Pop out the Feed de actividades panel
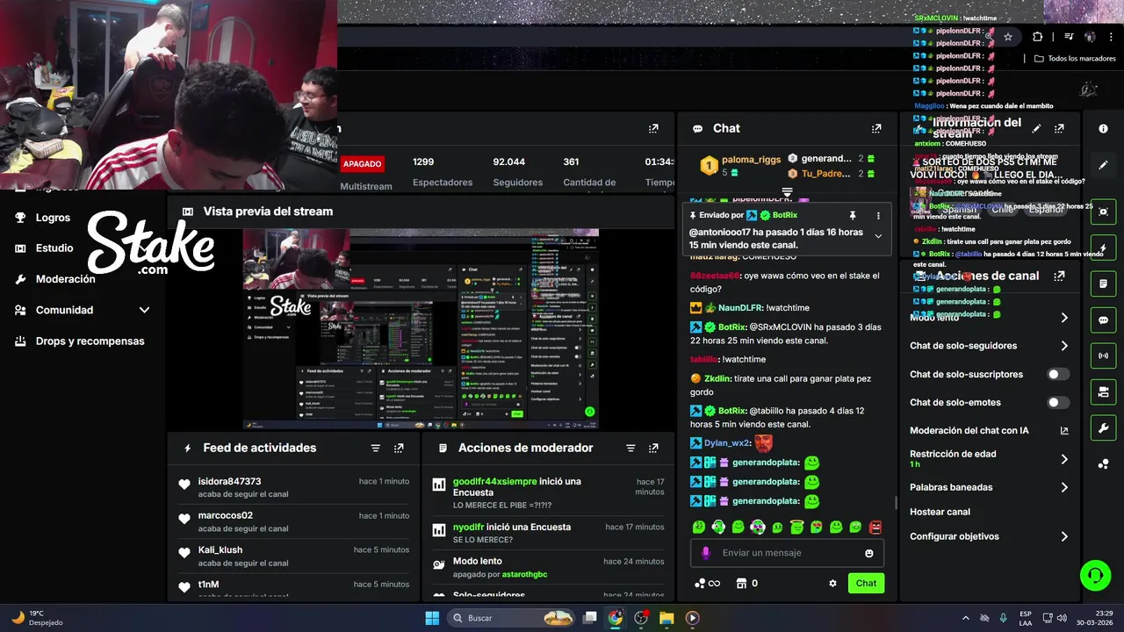The width and height of the screenshot is (1124, 632). [399, 448]
